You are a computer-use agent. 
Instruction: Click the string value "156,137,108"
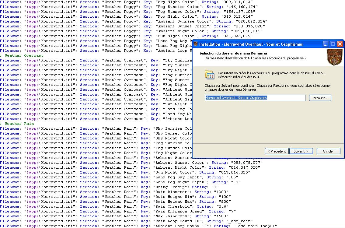pyautogui.click(x=239, y=12)
